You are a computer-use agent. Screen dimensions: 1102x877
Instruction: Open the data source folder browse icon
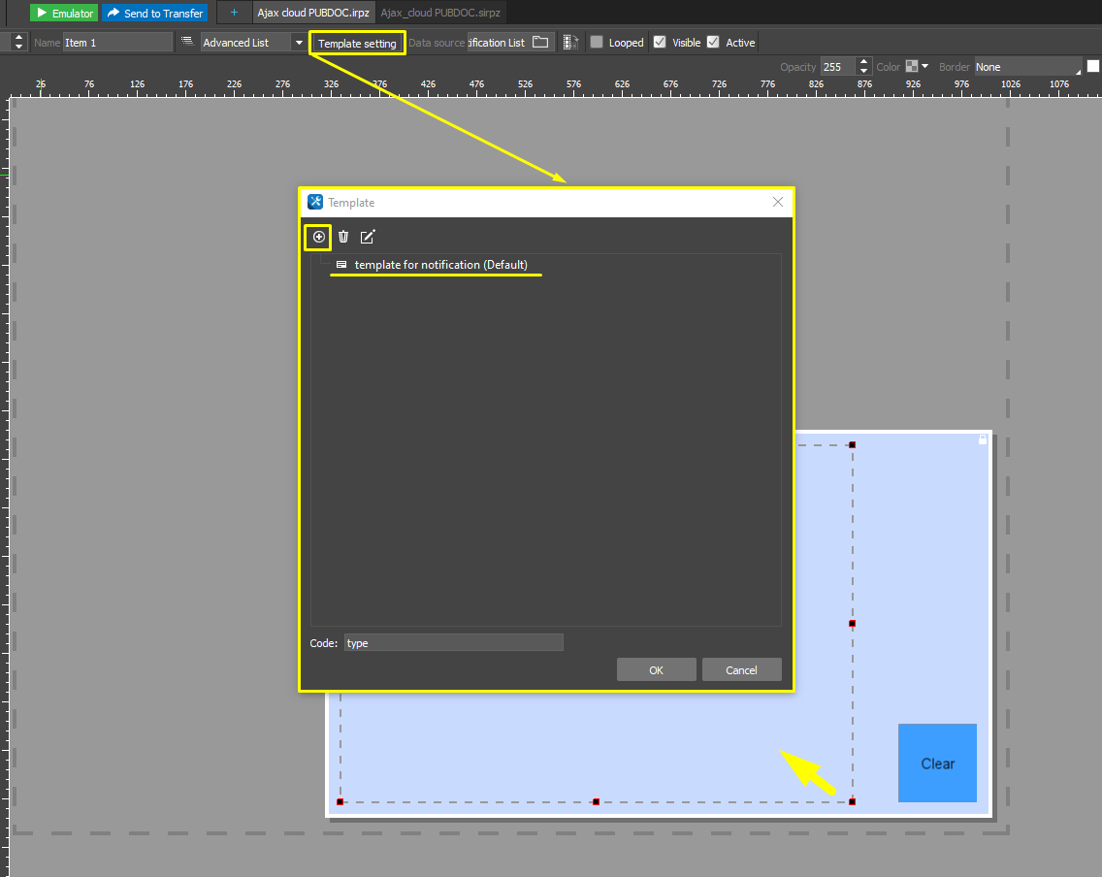pyautogui.click(x=541, y=43)
